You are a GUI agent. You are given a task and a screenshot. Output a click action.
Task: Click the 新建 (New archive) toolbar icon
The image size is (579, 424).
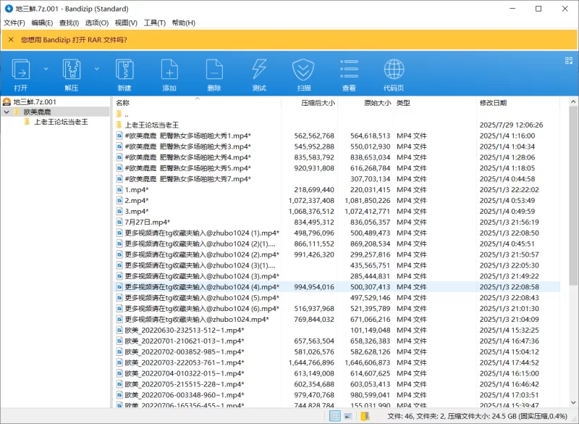click(x=124, y=69)
